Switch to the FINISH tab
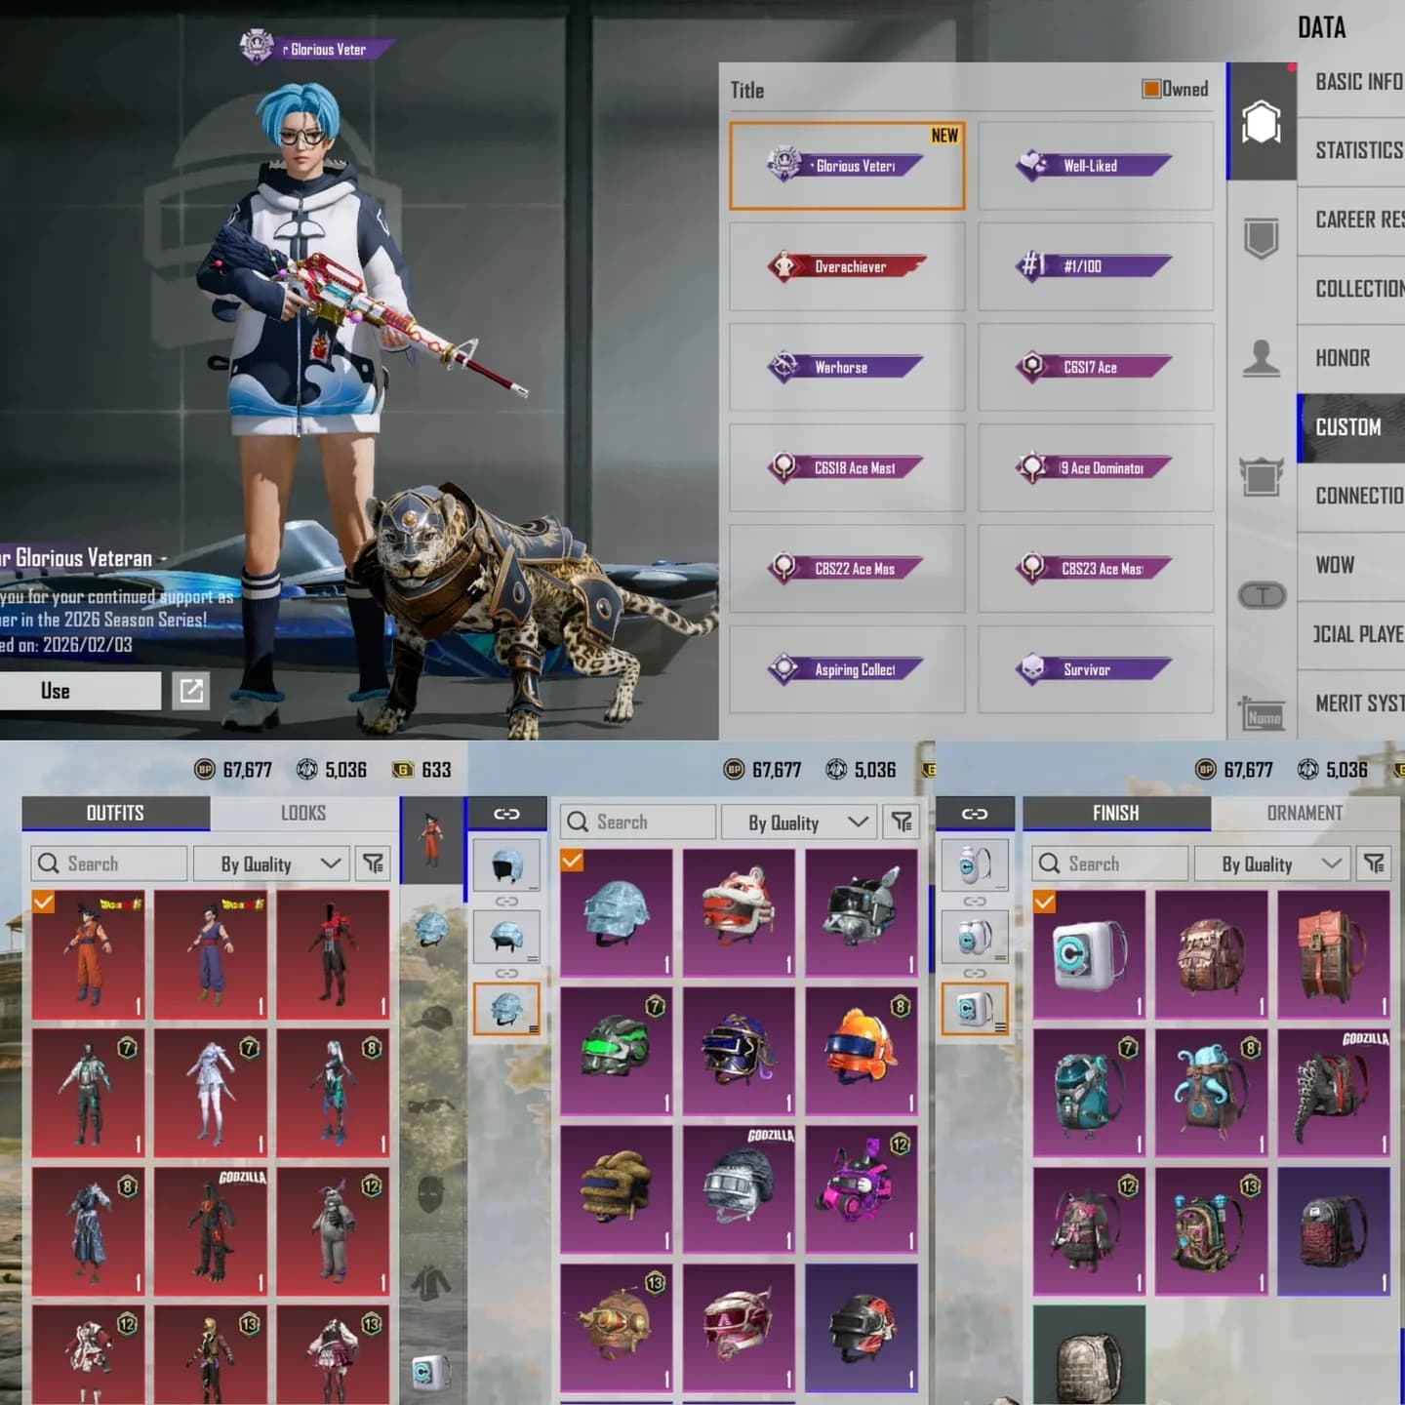 (1116, 814)
